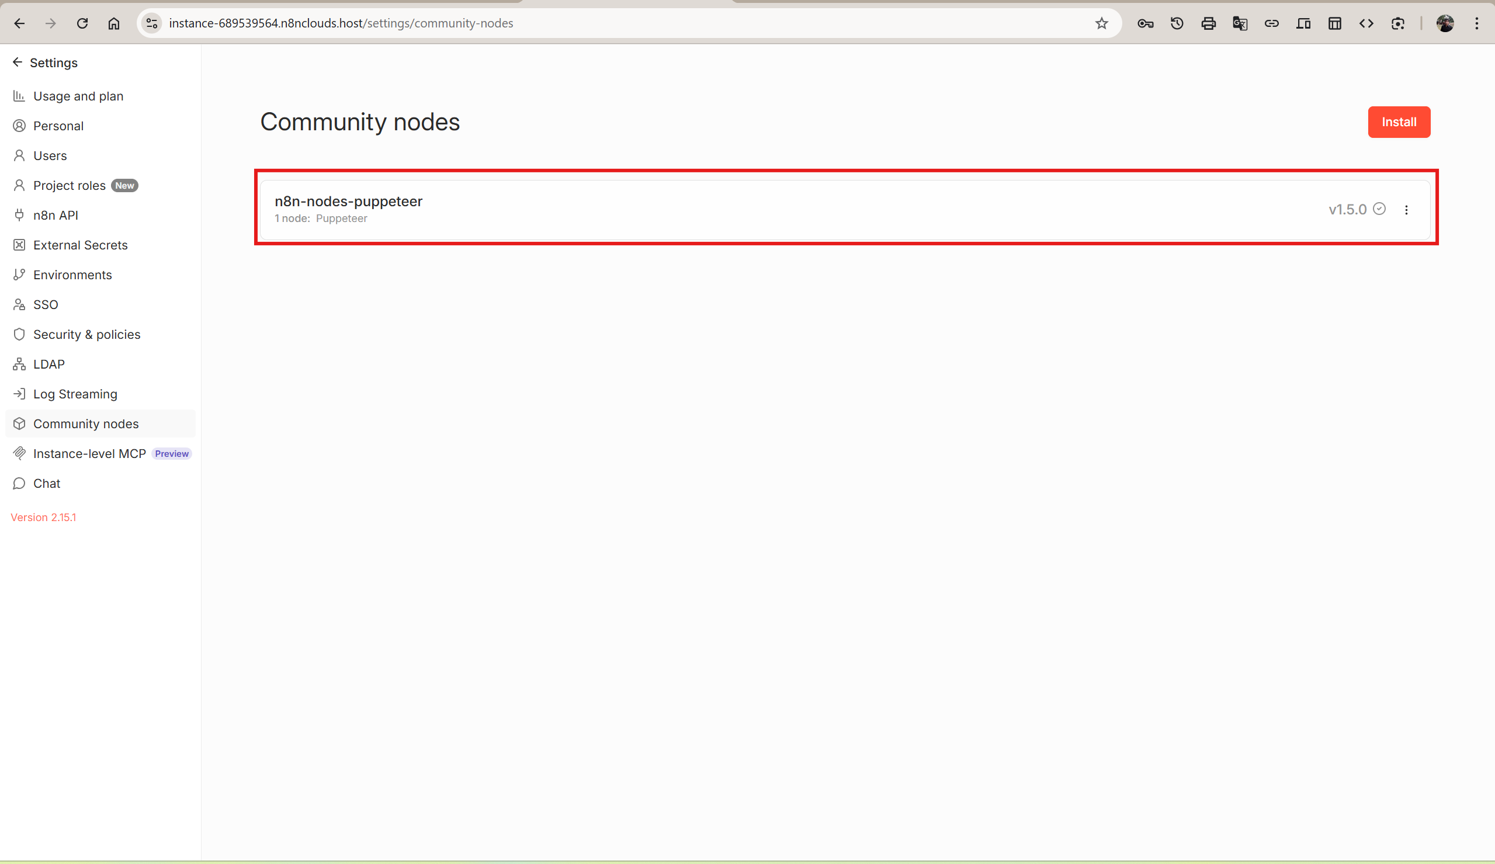Go back using the Settings arrow

[x=17, y=63]
